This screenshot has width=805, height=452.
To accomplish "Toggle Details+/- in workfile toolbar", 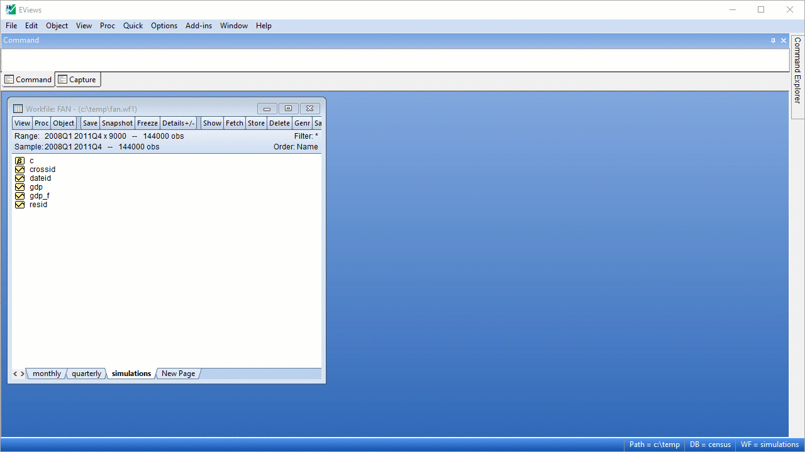I will 179,123.
